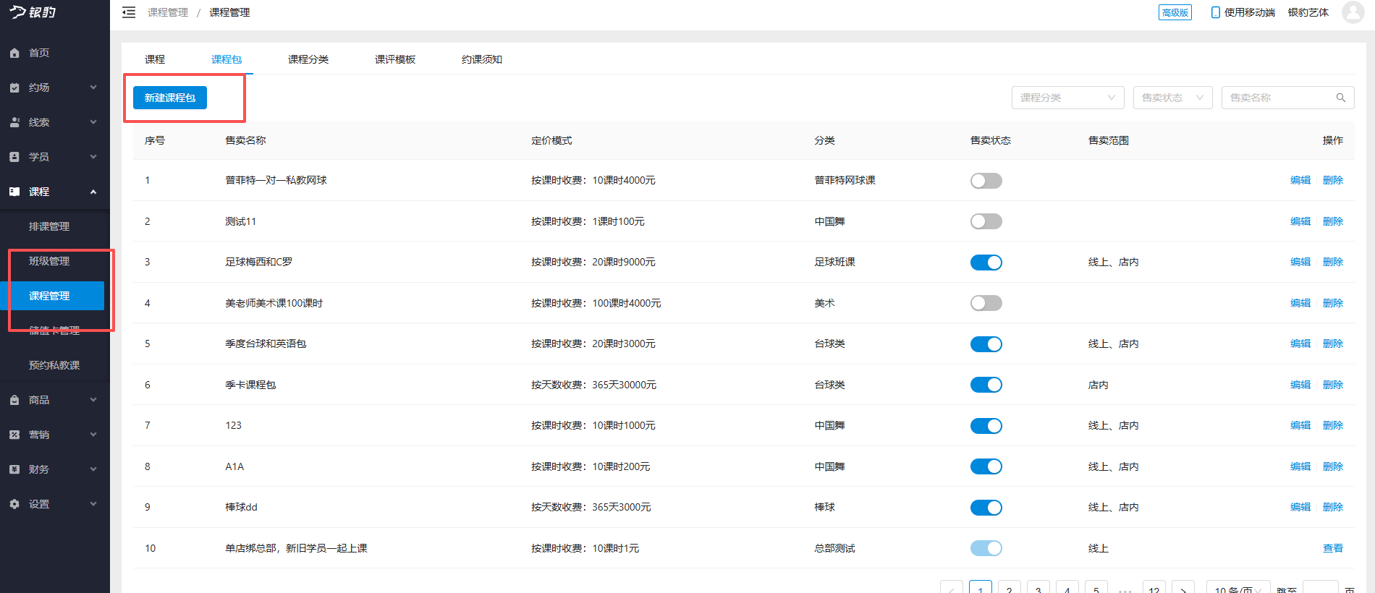This screenshot has height=593, width=1375.
Task: Click the 财务 icon in the sidebar
Action: 14,469
